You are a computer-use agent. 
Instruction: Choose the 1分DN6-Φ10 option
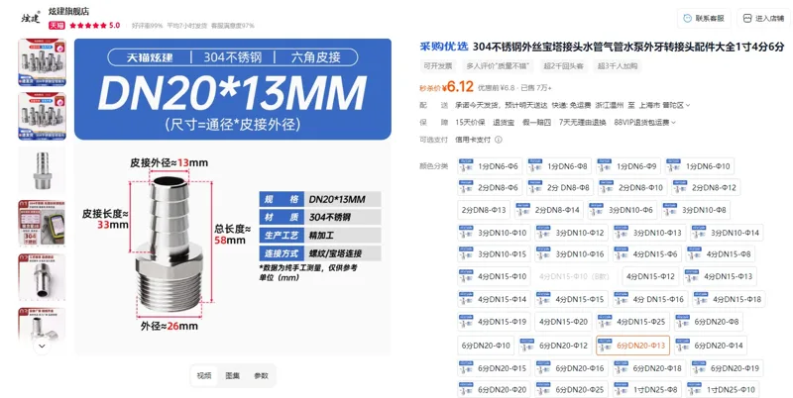click(700, 166)
